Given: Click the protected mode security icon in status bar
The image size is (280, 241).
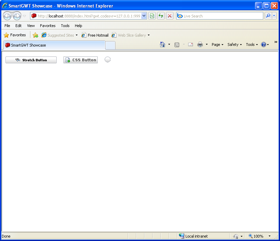Looking at the screenshot, I should [x=236, y=236].
